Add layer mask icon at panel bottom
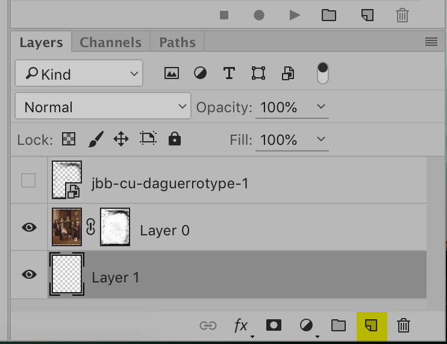The image size is (447, 344). (274, 325)
